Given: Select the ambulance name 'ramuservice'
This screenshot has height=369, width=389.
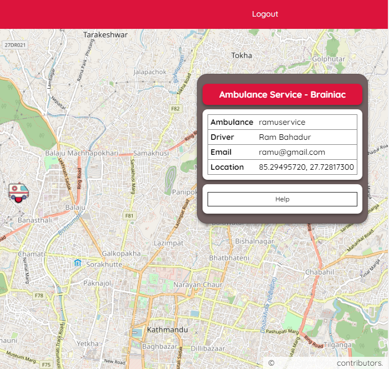Looking at the screenshot, I should click(x=282, y=122).
